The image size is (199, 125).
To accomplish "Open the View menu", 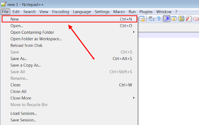I will tap(44, 12).
